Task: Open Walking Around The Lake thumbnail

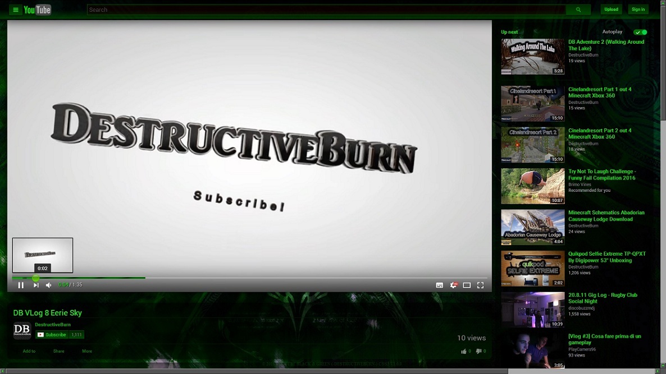Action: click(x=532, y=57)
